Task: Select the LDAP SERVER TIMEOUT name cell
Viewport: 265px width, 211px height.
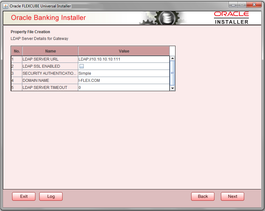Action: 50,88
